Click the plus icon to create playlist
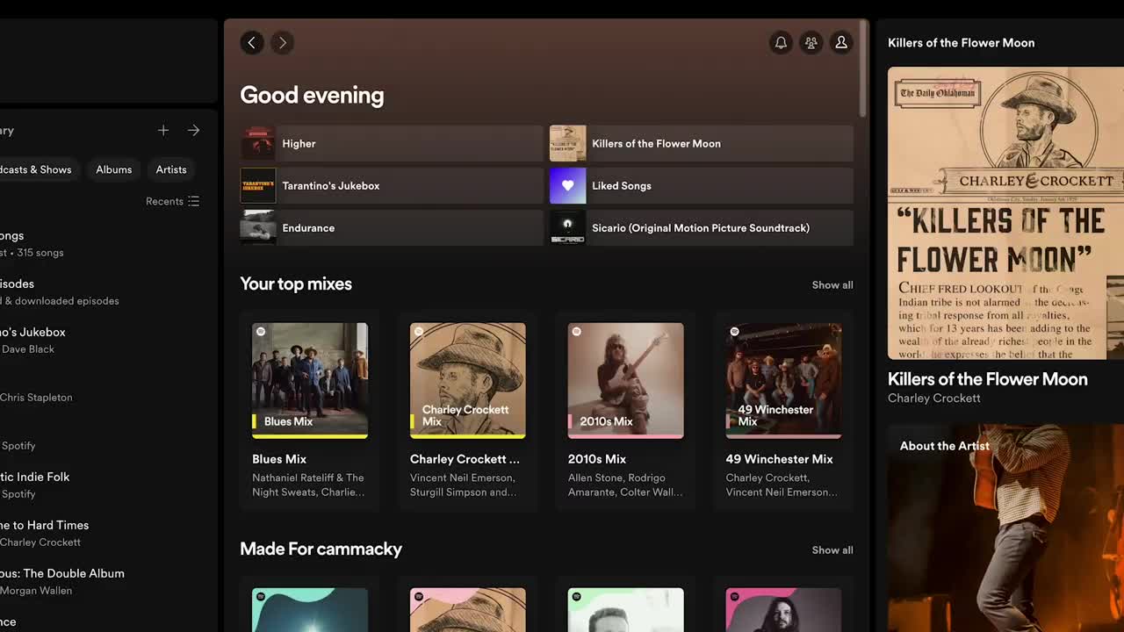Viewport: 1124px width, 632px height. pos(163,131)
